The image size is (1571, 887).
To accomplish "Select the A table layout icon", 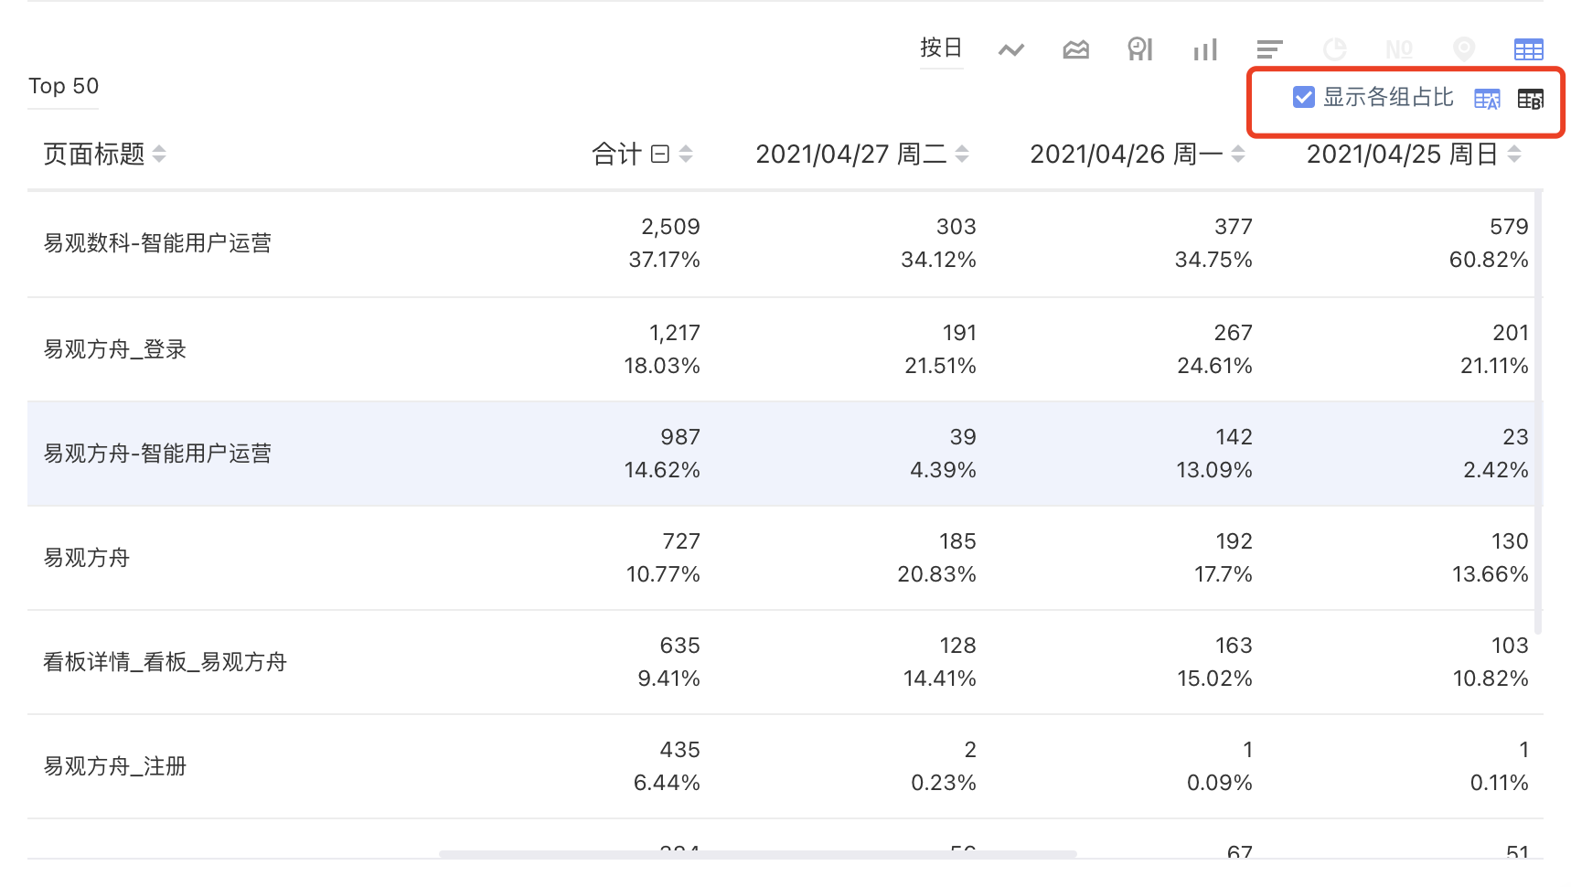I will [1487, 99].
